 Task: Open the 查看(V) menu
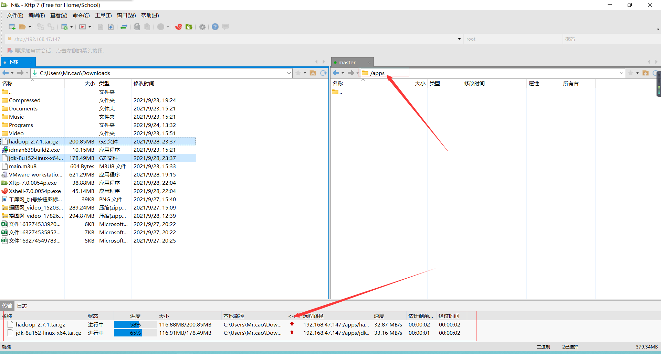[59, 15]
